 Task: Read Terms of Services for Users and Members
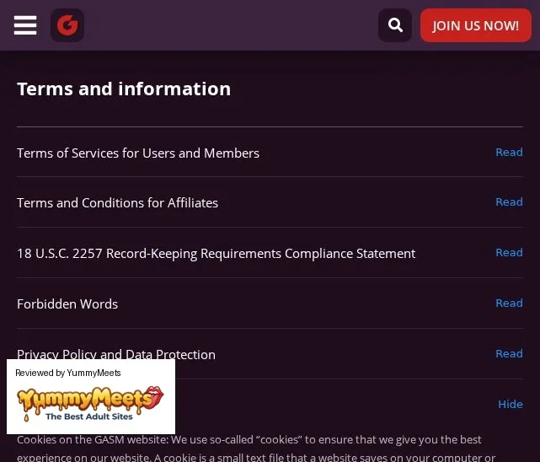click(509, 152)
